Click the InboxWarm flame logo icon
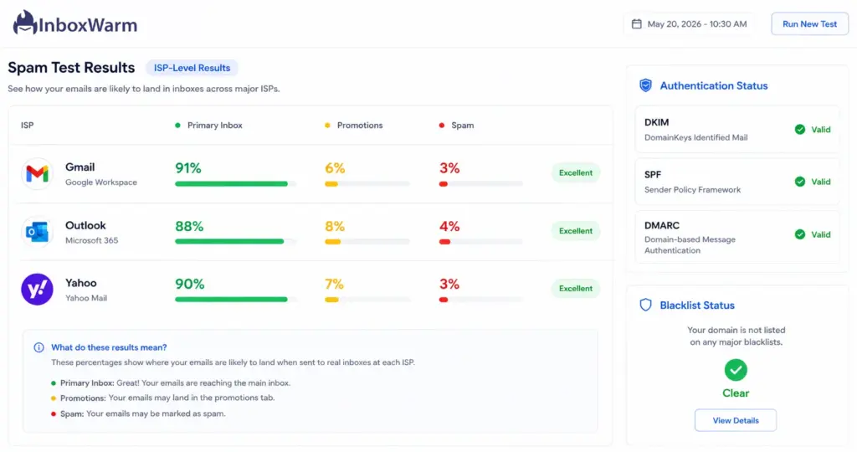 click(24, 23)
